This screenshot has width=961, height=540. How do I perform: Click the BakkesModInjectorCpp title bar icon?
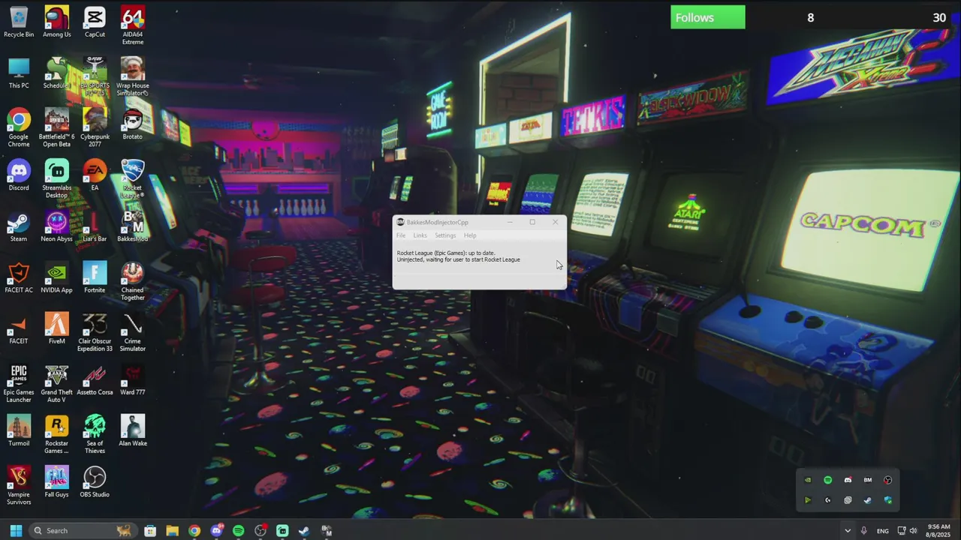click(x=400, y=222)
